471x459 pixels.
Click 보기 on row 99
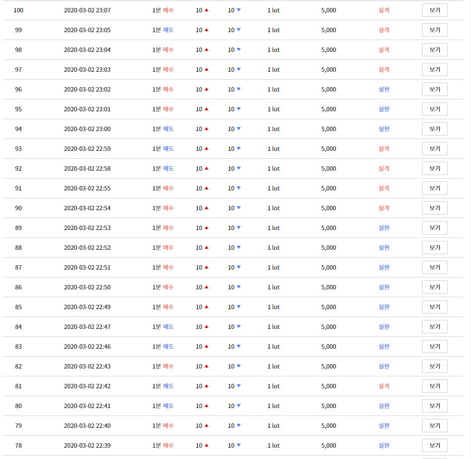tap(434, 30)
